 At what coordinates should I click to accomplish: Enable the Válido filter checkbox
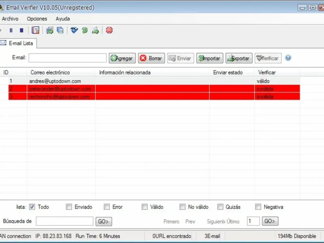tap(145, 207)
